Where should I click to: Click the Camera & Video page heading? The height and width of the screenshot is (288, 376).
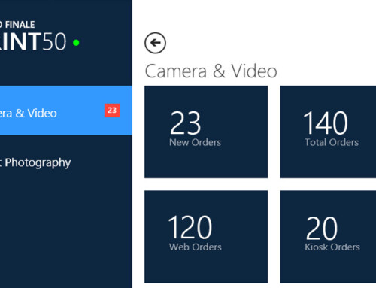[211, 71]
